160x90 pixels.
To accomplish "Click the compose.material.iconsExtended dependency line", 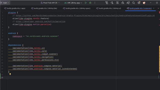I will click(x=45, y=69).
